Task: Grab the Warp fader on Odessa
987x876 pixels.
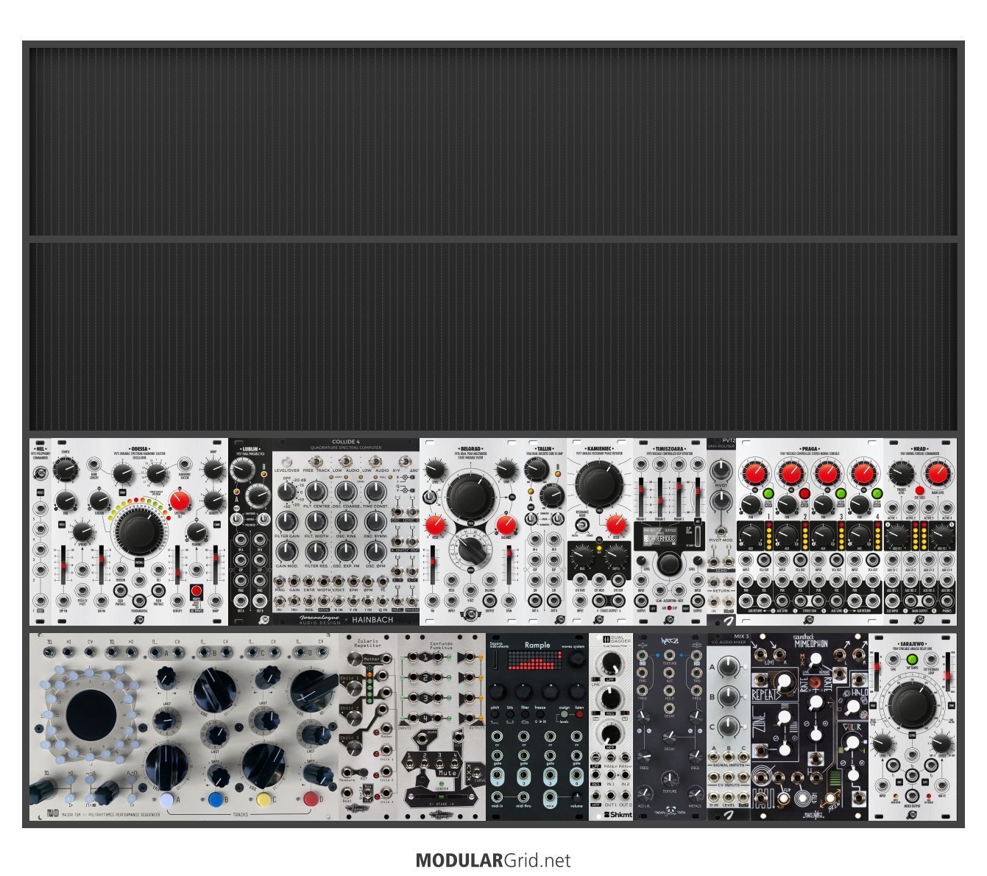Action: point(216,565)
